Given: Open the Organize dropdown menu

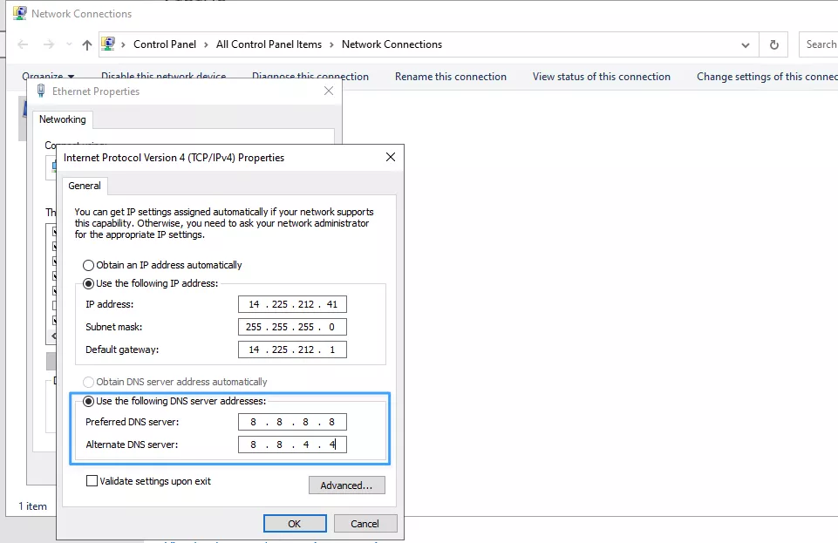Looking at the screenshot, I should tap(48, 77).
